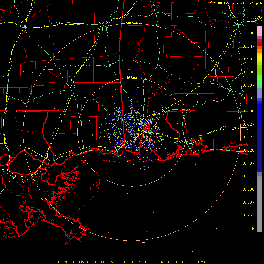Image resolution: width=264 pixels, height=264 pixels.
Task: Click the 0.253 scale label
Action: click(248, 215)
